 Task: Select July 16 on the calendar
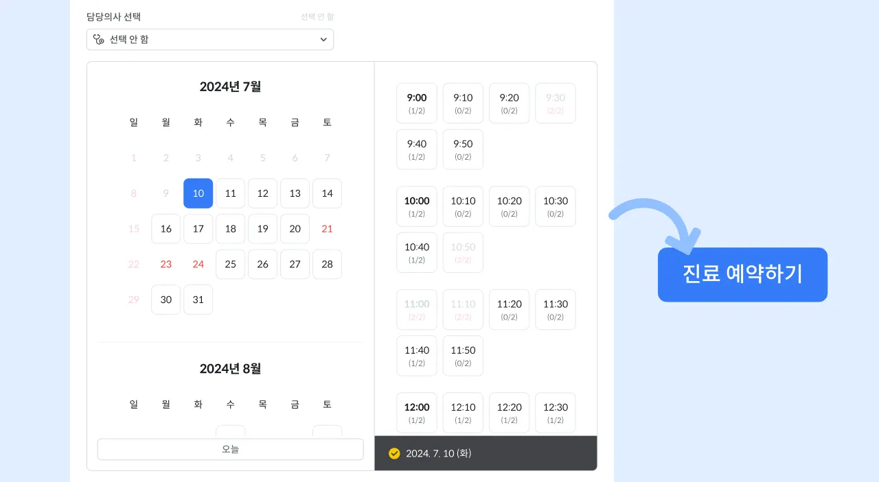[x=166, y=229]
